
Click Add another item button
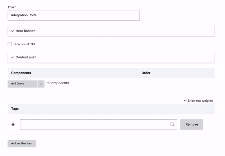[x=22, y=144]
